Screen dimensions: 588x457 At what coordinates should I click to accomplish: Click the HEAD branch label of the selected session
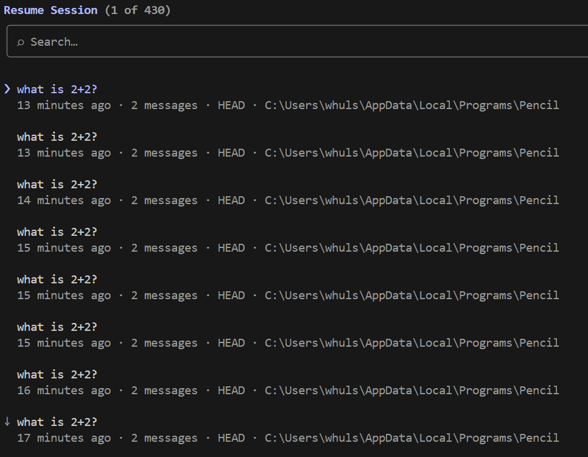pos(231,105)
